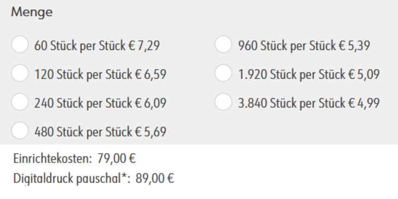Click the '1.920 Stück per Stück € 5,09' label
The height and width of the screenshot is (199, 398).
(309, 75)
